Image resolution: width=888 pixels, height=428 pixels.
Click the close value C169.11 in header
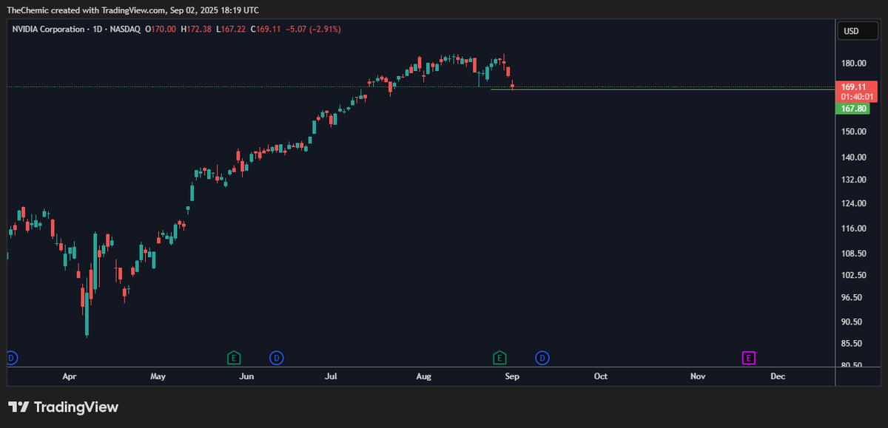coord(266,30)
